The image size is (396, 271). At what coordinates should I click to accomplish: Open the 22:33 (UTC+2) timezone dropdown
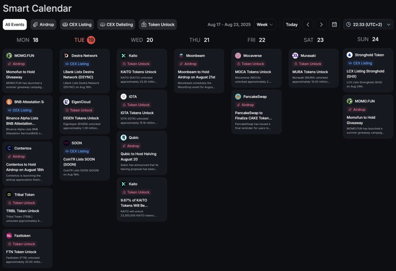tap(368, 24)
